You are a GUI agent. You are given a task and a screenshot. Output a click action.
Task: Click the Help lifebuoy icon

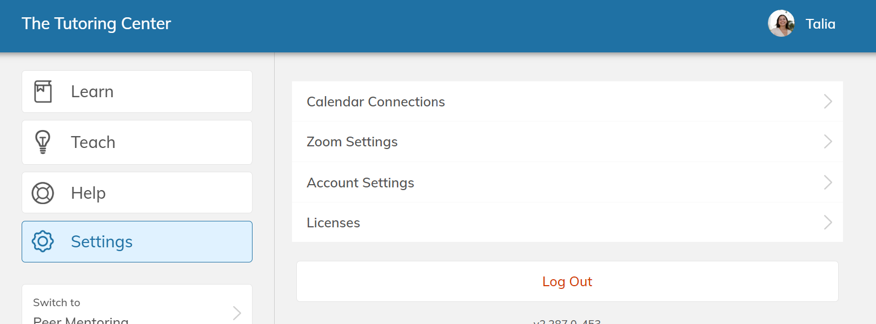(x=43, y=193)
